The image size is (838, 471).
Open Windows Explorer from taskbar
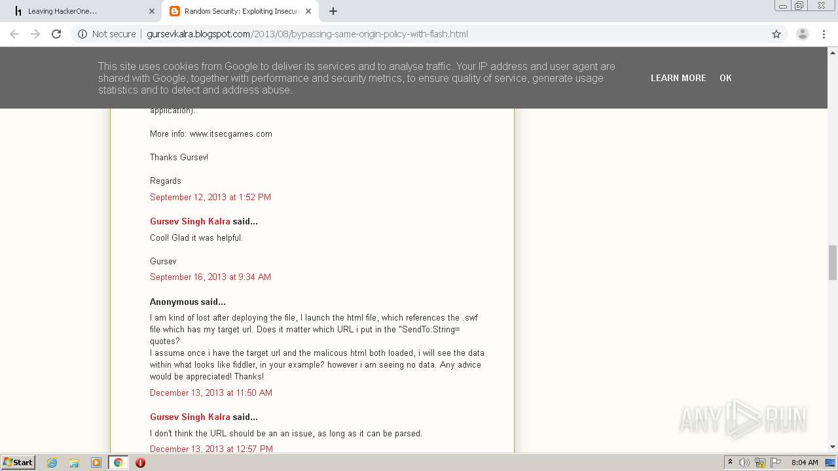pyautogui.click(x=74, y=462)
